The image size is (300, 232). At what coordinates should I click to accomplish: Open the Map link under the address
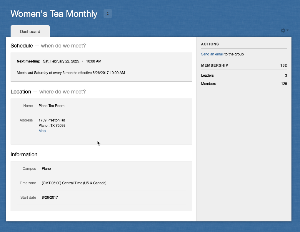[x=42, y=131]
